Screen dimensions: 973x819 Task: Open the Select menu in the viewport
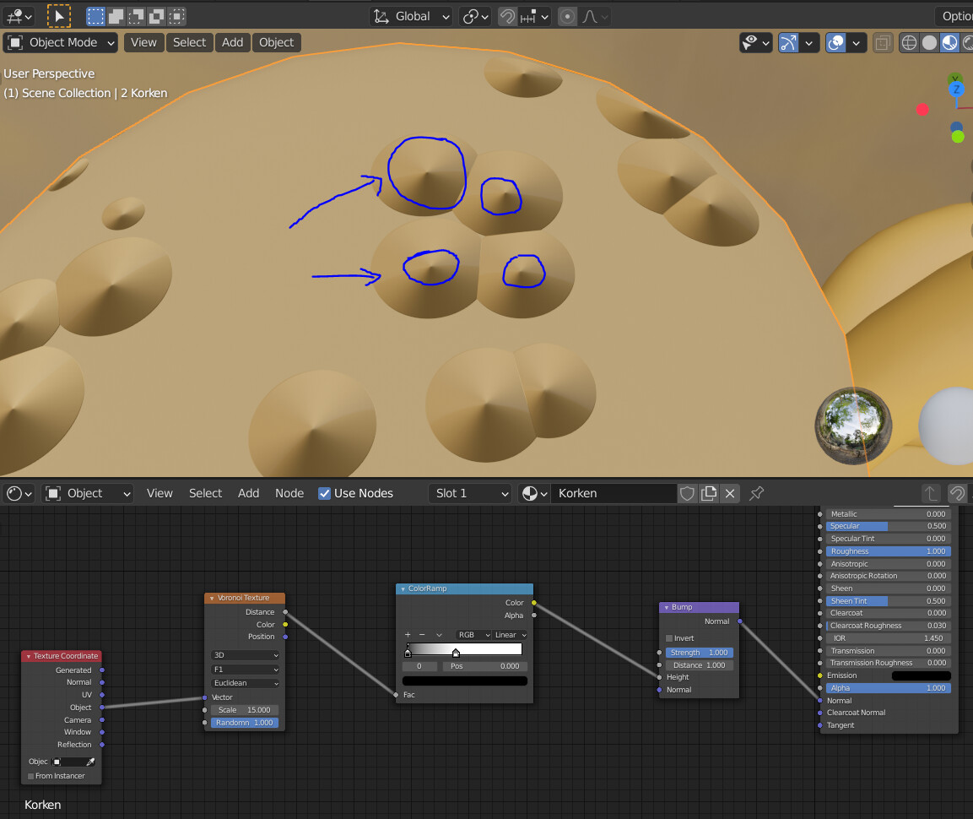click(189, 42)
